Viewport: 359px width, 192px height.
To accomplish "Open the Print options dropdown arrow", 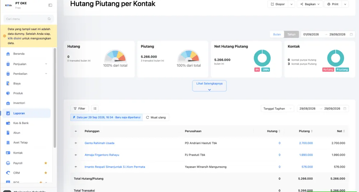I will click(345, 4).
